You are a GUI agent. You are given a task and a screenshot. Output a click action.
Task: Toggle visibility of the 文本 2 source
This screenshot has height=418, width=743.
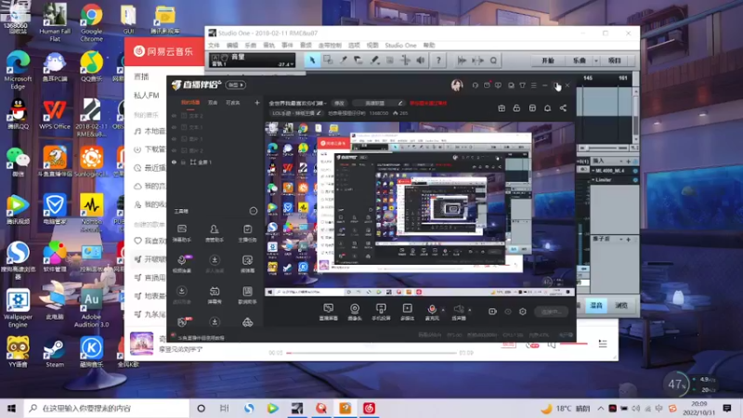174,115
